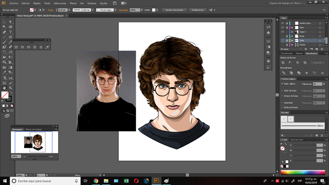Open workspace switcher dropdown
Viewport: 329px width, 185px height.
(x=287, y=3)
